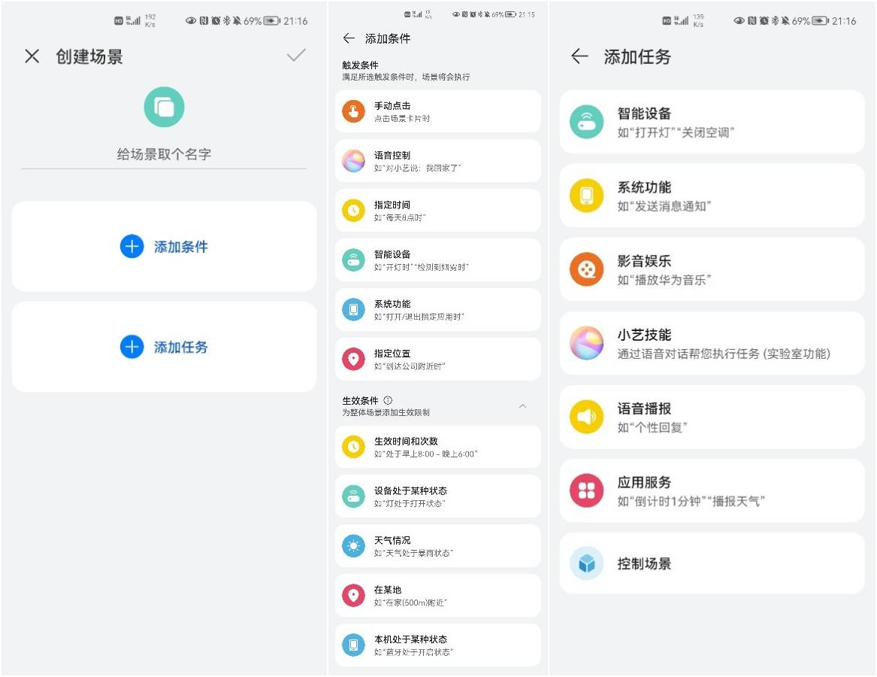Image resolution: width=877 pixels, height=677 pixels.
Task: Click the 给场景取个名字 name field
Action: click(164, 154)
